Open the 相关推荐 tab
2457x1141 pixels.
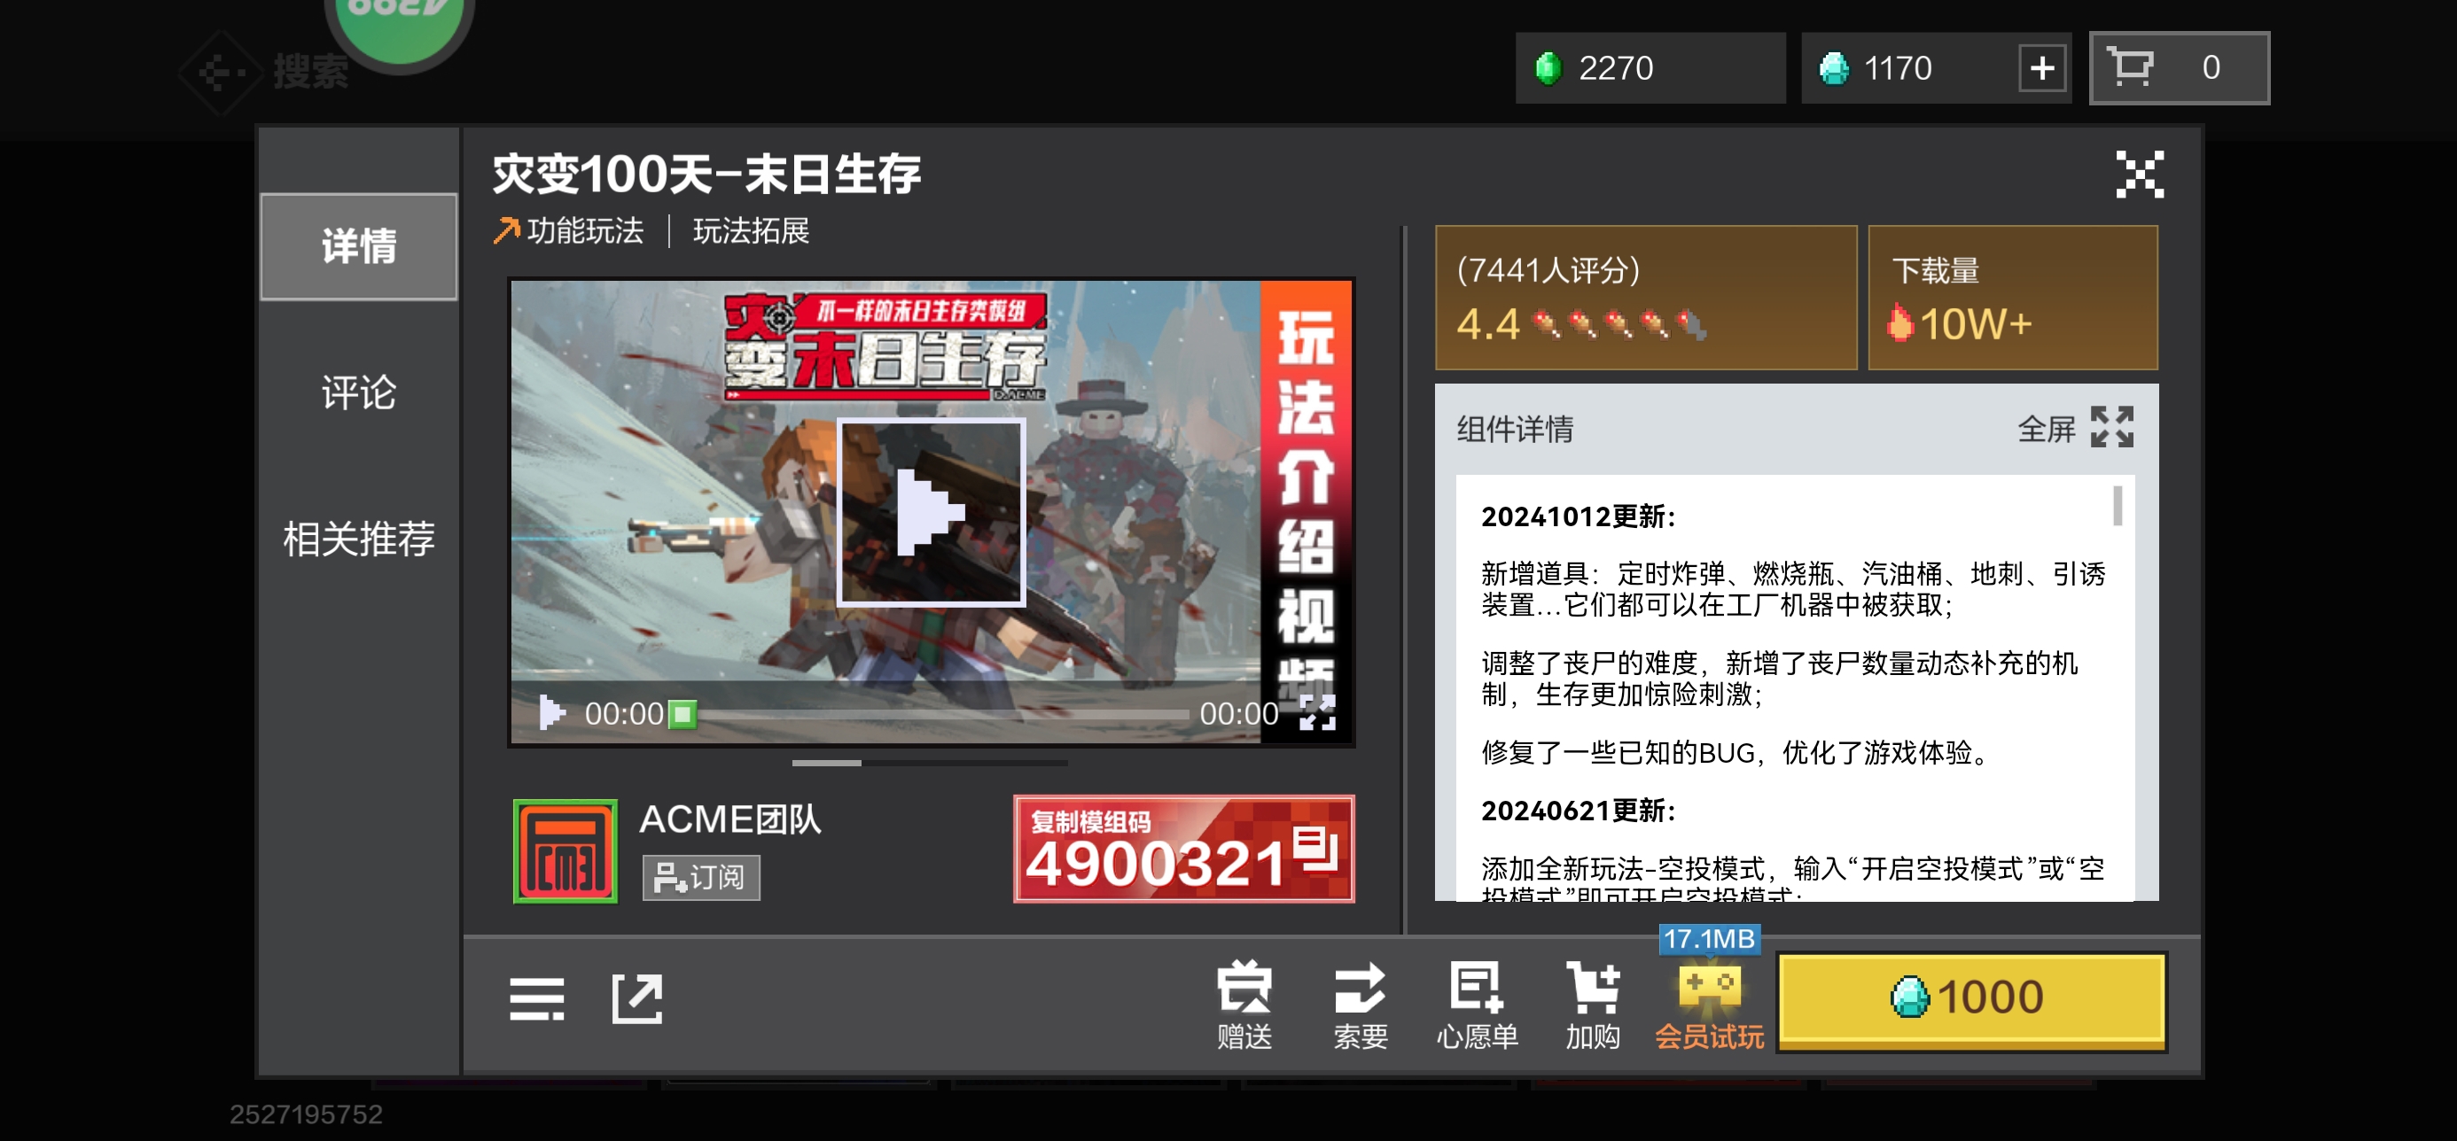[359, 539]
